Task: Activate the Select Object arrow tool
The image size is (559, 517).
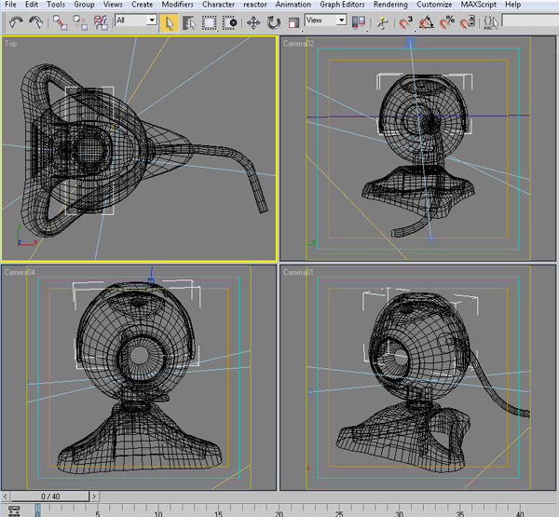Action: [x=169, y=22]
